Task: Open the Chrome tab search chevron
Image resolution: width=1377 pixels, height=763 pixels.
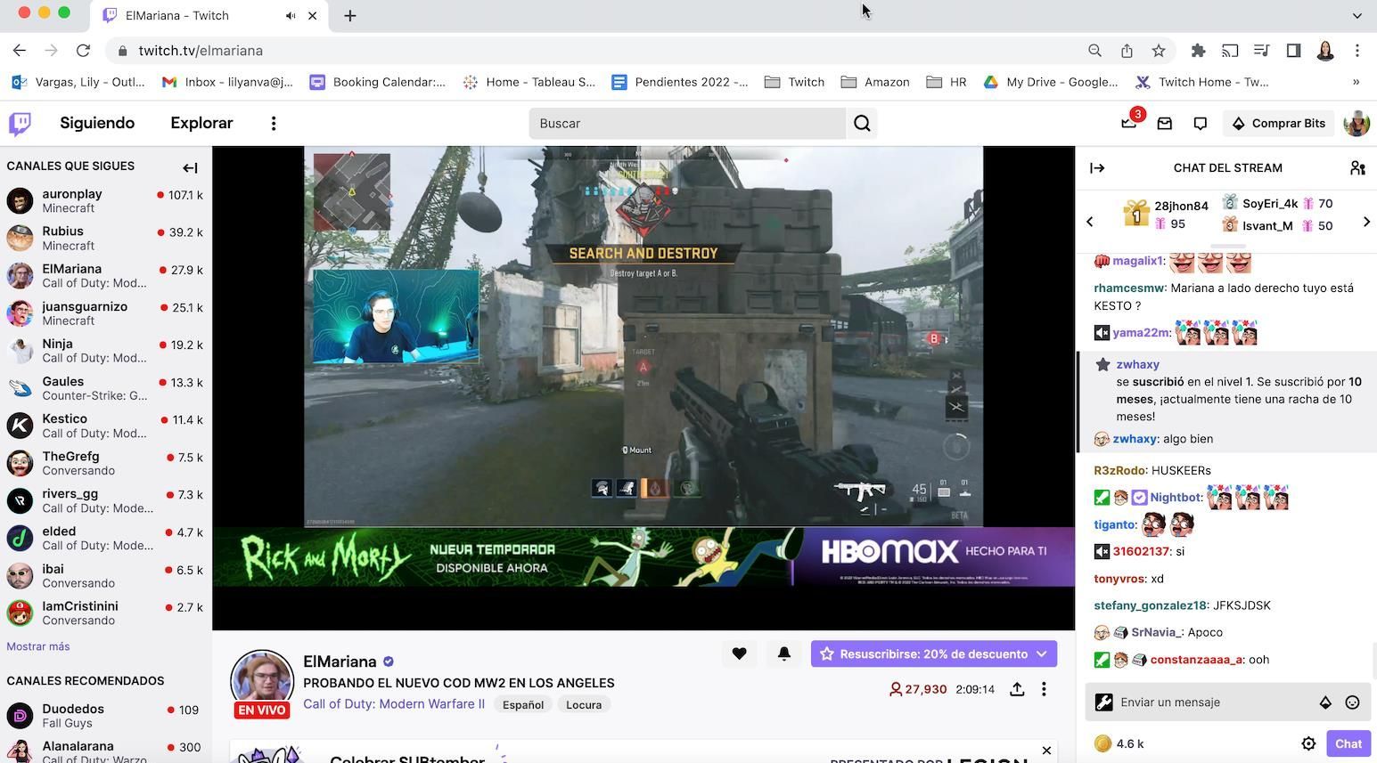Action: click(x=1357, y=15)
